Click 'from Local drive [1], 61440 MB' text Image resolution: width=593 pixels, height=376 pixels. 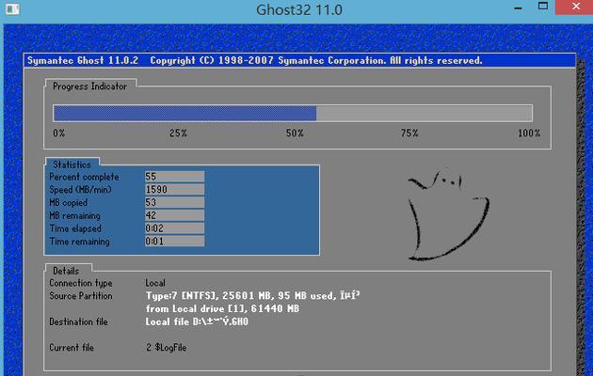[x=223, y=309]
